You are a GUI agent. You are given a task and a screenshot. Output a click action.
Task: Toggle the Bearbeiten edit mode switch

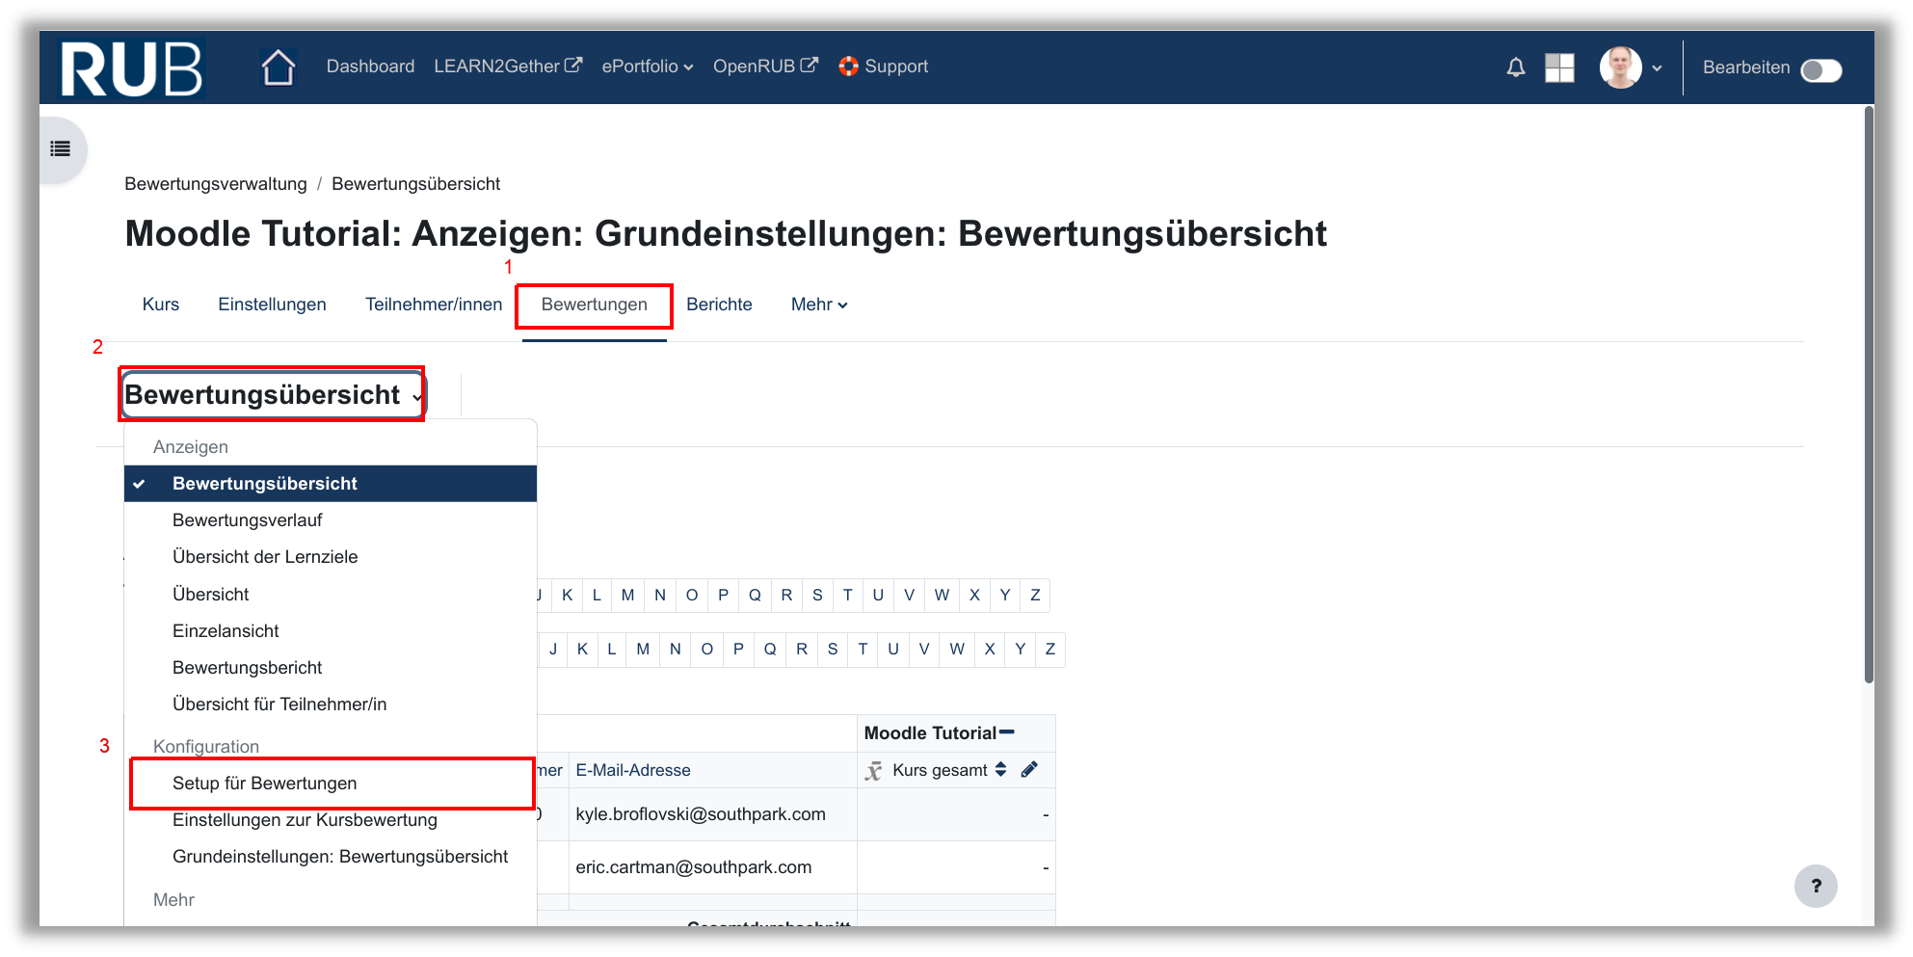point(1820,70)
